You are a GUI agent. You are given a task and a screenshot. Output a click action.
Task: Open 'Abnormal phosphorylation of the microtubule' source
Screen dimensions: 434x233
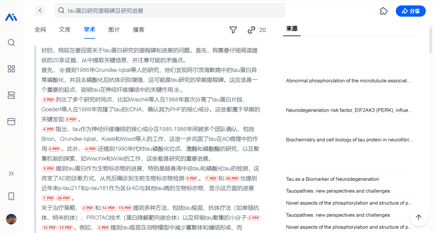coord(349,81)
